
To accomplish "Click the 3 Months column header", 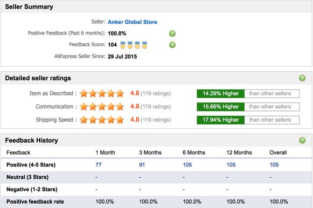I will 150,152.
